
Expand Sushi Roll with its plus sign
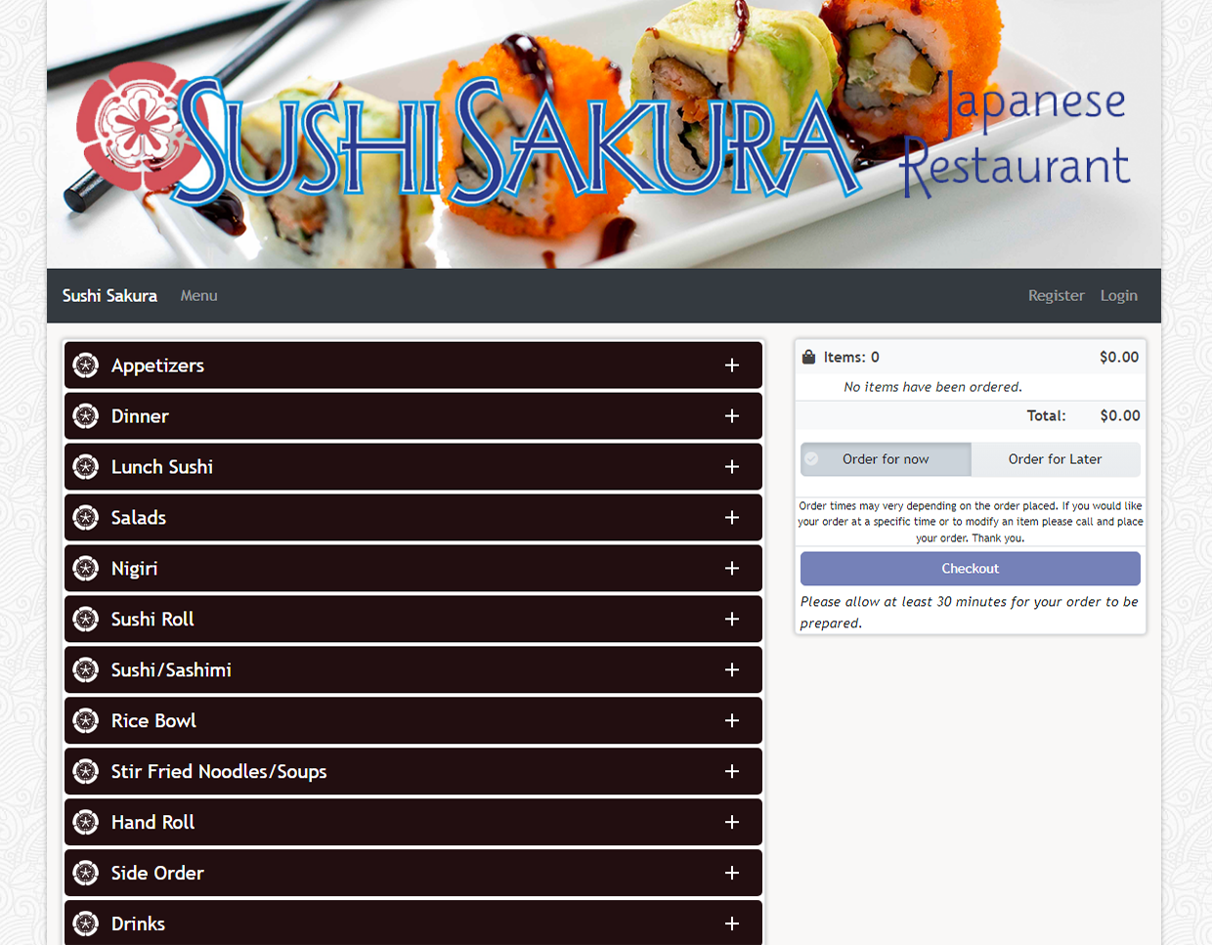tap(732, 620)
